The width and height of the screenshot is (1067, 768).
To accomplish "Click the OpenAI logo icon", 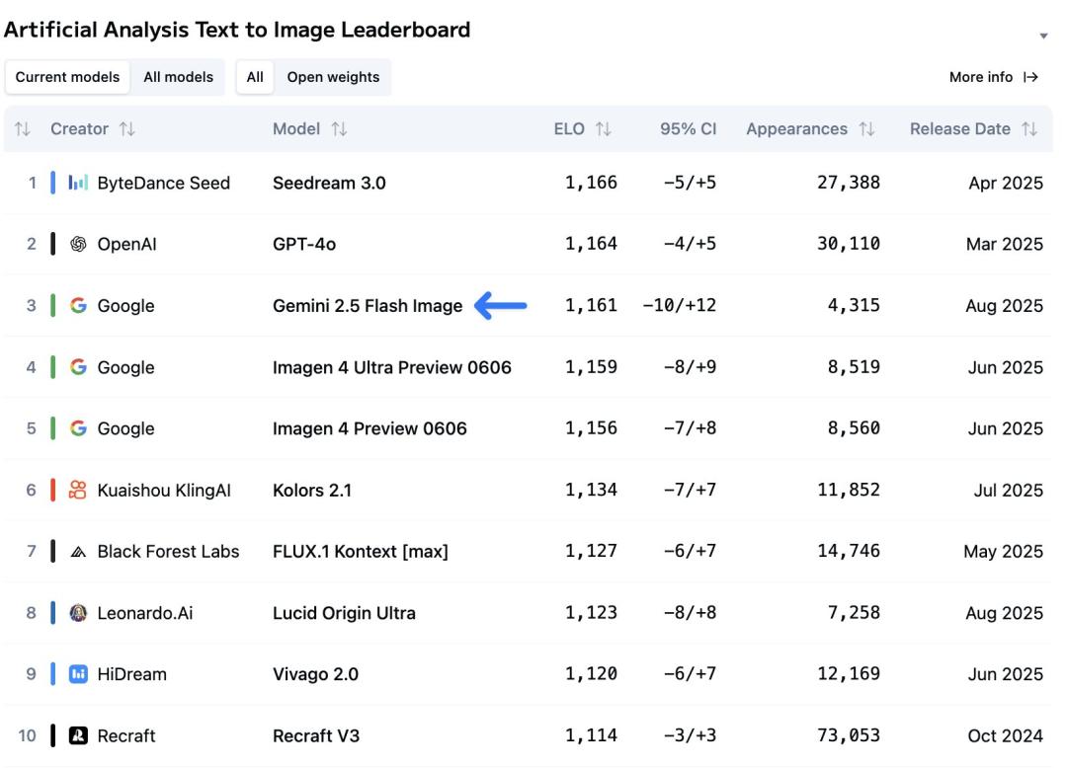I will click(78, 244).
